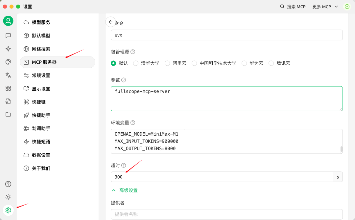
Task: Open the translation tool icon
Action: point(8,75)
